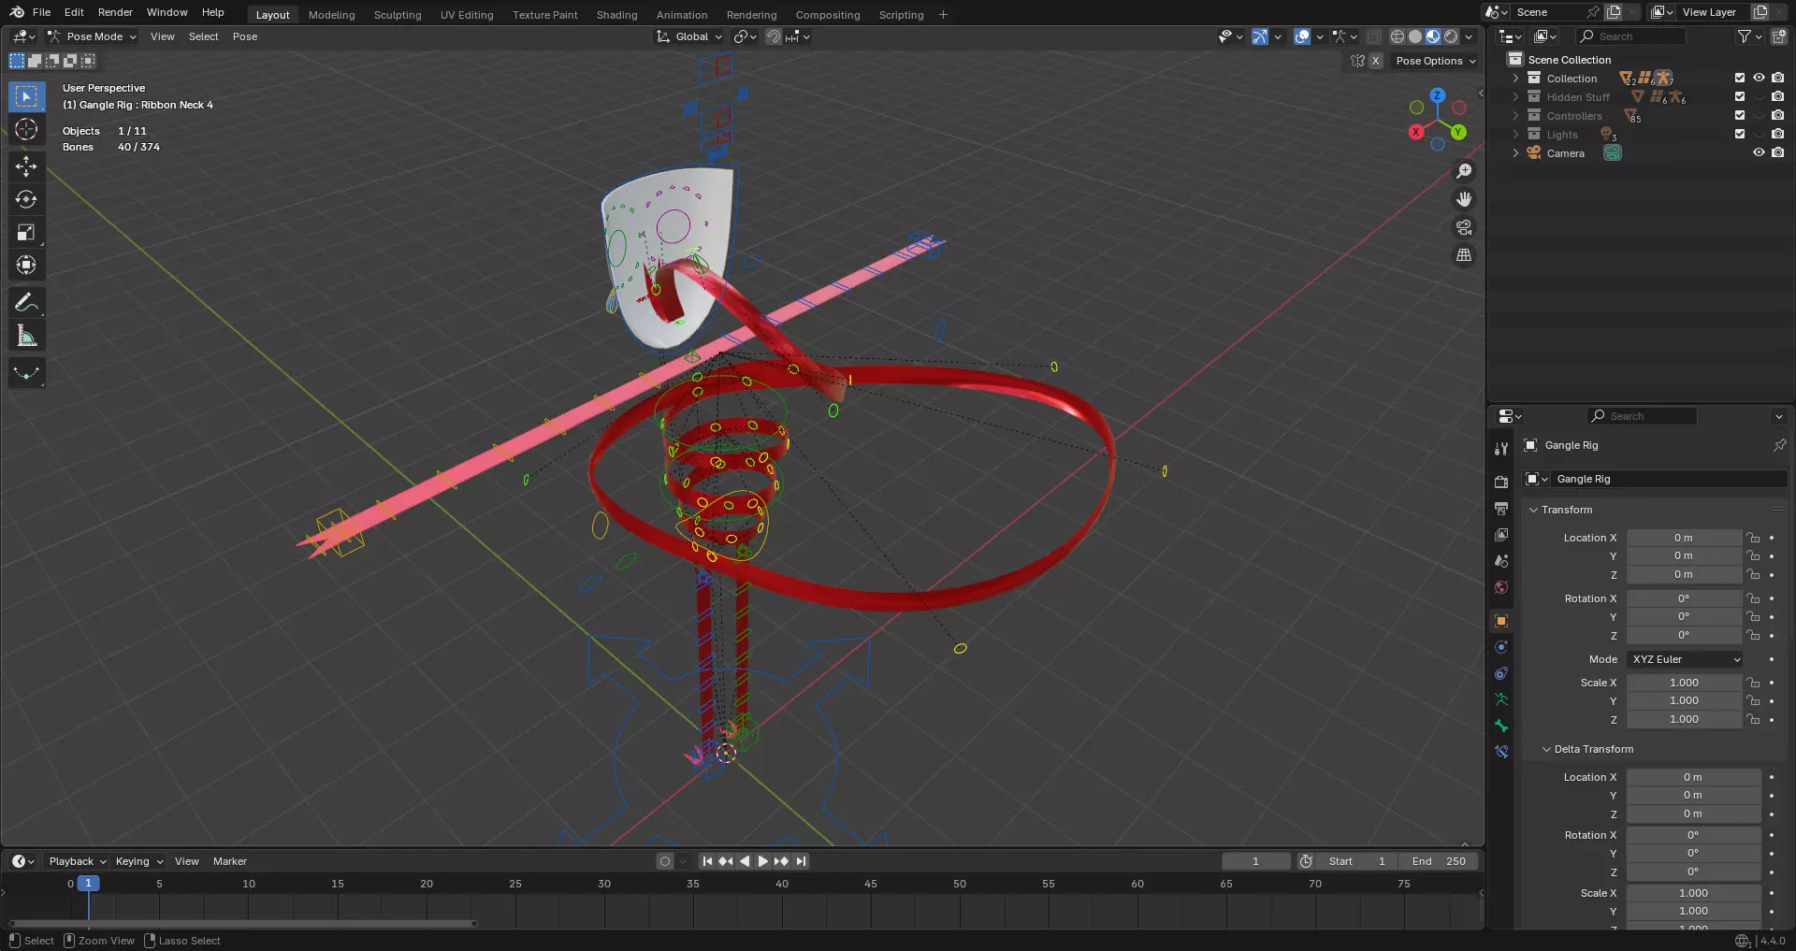Switch perspective/orthographic grid icon

[x=1464, y=255]
